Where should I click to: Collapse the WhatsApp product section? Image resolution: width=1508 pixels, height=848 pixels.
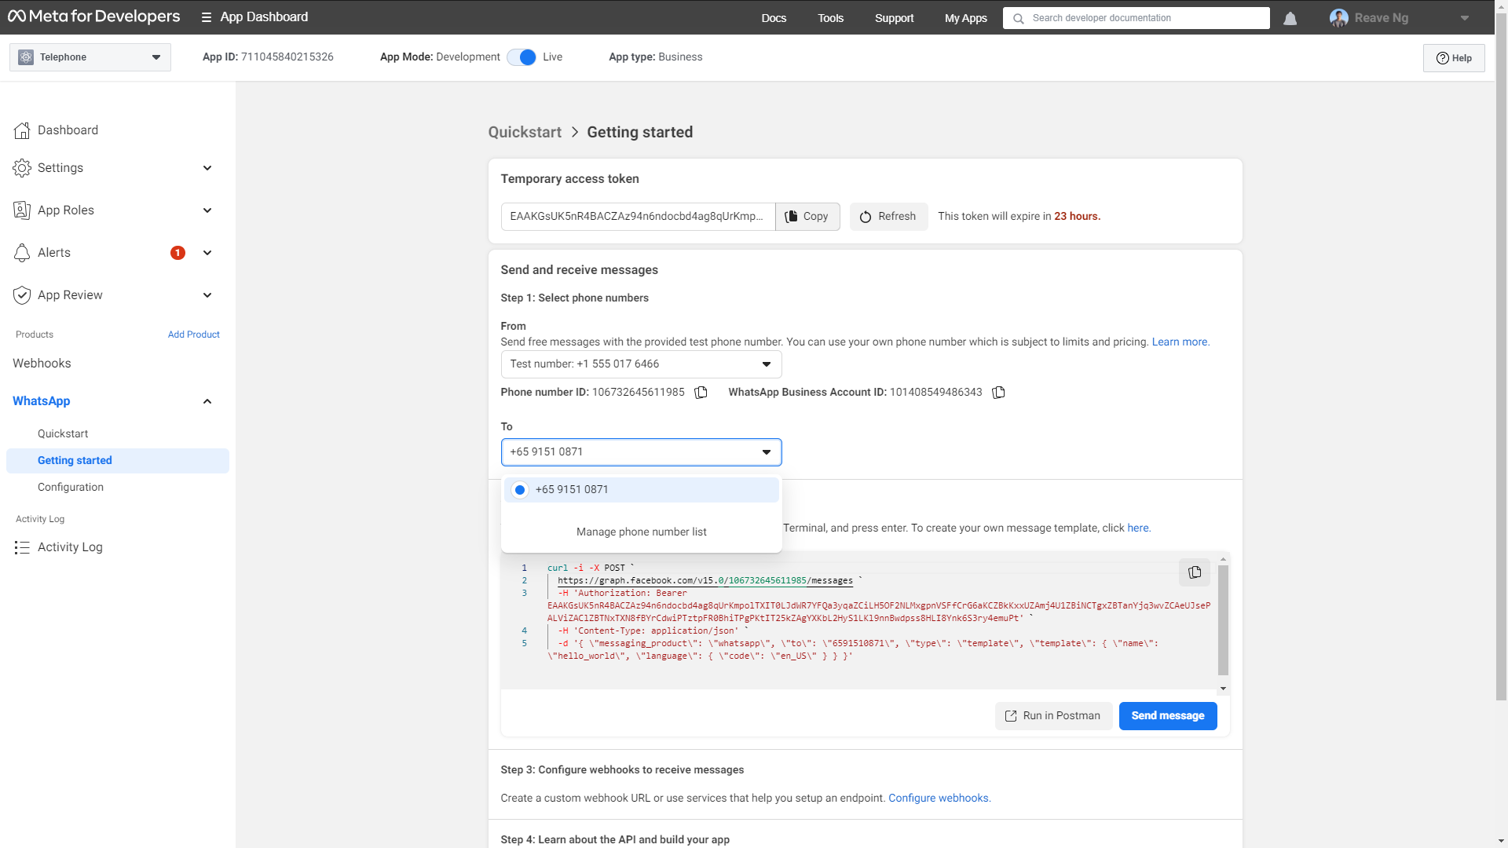point(207,401)
